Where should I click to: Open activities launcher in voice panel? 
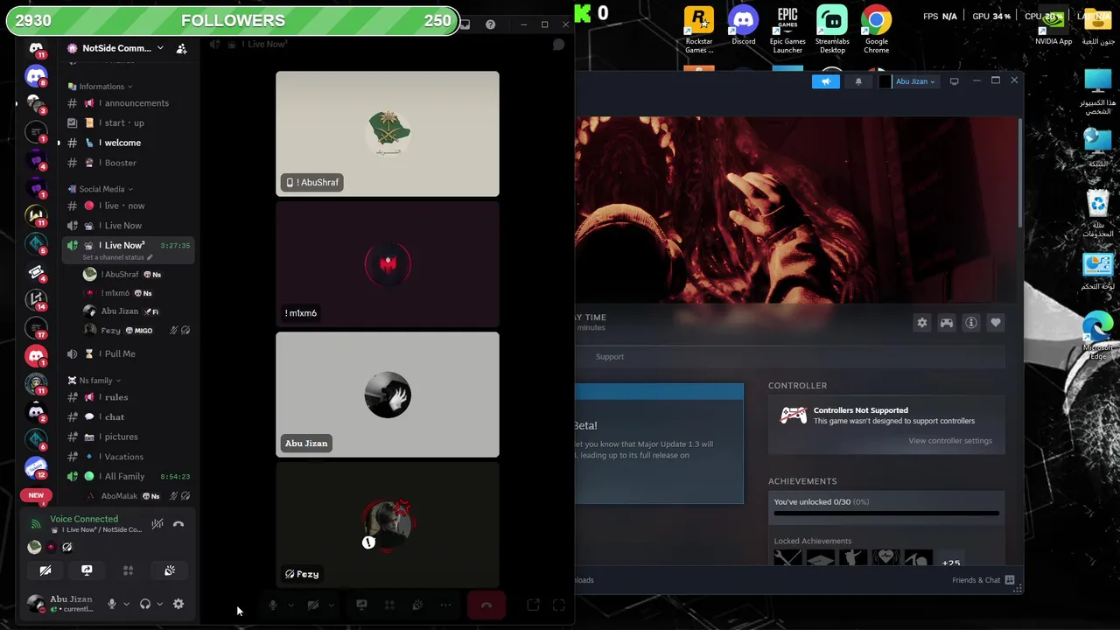(x=128, y=570)
